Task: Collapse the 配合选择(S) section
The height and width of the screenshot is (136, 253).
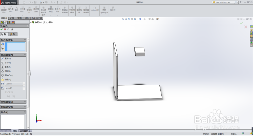Action: tap(25, 40)
